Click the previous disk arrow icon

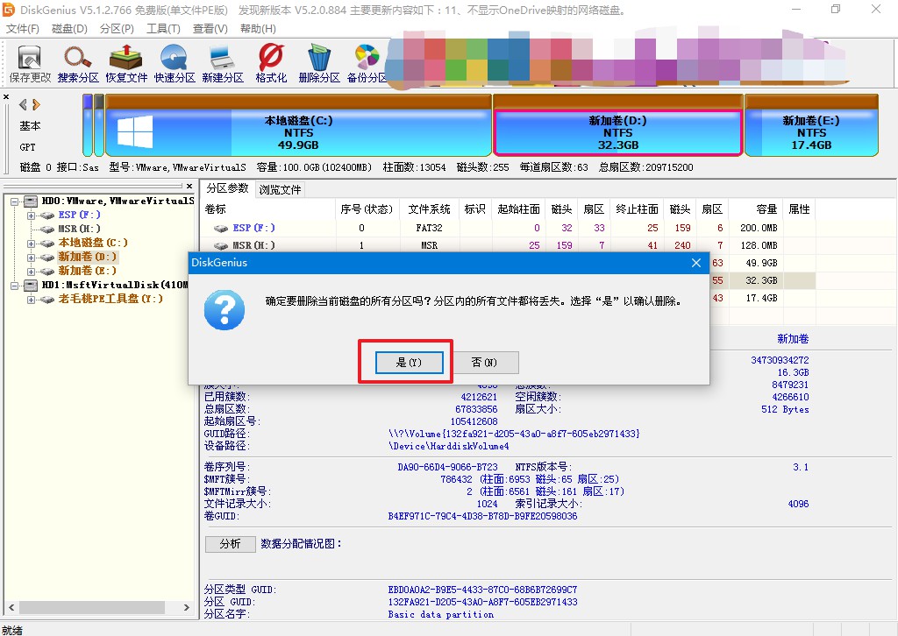[x=23, y=104]
